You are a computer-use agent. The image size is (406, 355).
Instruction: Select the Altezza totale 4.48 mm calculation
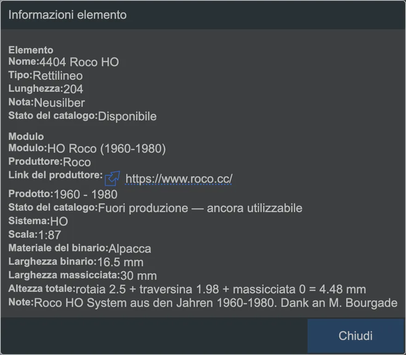click(221, 289)
